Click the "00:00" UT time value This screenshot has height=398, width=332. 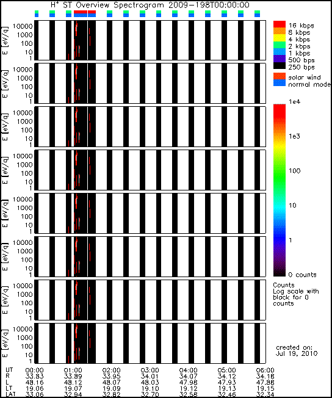35,371
